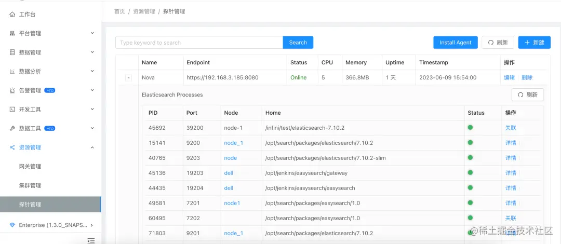Click the 数据工具 wrench icon
Screen dimensions: 561x244
click(x=12, y=128)
